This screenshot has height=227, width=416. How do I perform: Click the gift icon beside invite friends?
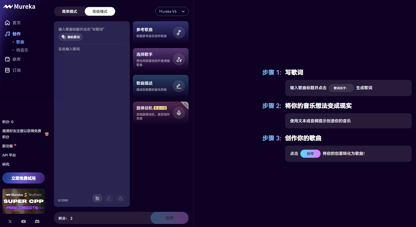tap(47, 134)
